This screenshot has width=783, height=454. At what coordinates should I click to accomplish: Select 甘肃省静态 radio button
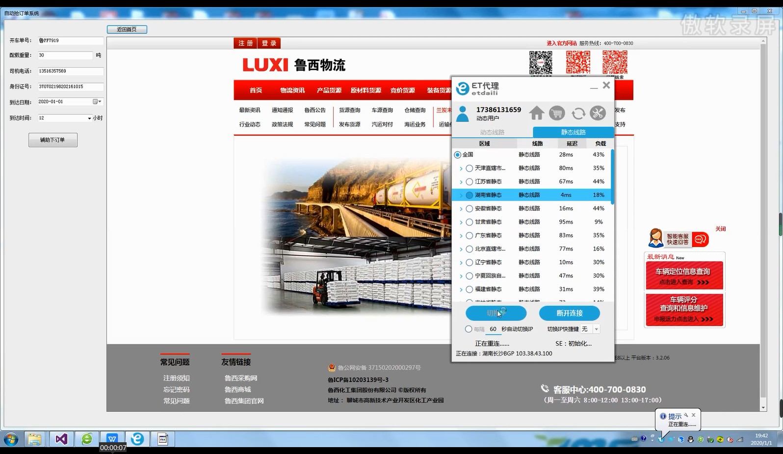pos(470,222)
